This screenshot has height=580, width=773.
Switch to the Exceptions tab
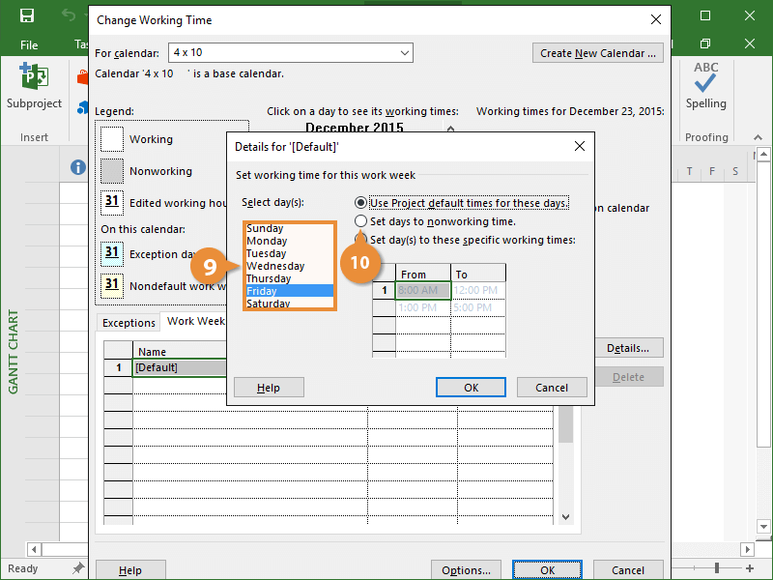129,323
